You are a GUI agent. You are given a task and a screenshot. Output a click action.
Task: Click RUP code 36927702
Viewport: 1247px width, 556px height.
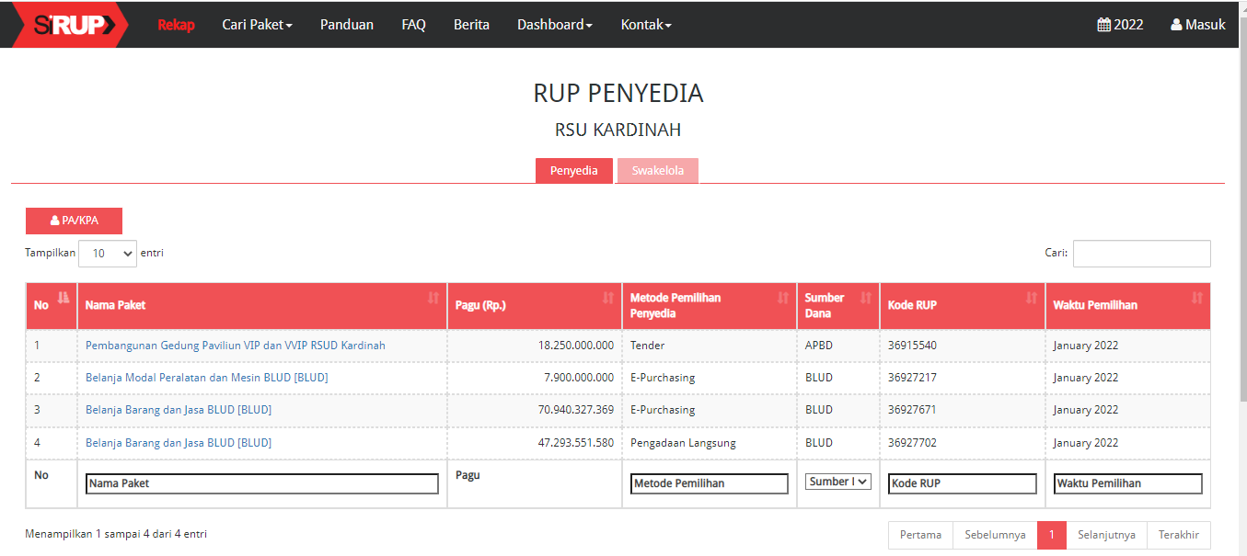[912, 443]
